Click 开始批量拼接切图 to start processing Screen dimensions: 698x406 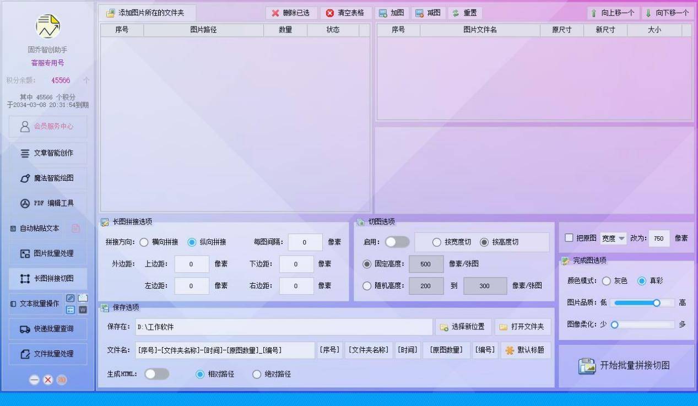click(626, 366)
